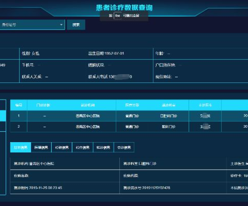Click 普通门诊 type cell in row 1
248x206 pixels.
tap(132, 116)
